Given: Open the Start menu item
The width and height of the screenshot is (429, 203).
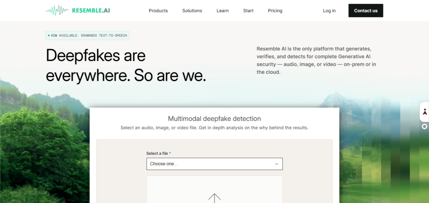Looking at the screenshot, I should pos(248,10).
